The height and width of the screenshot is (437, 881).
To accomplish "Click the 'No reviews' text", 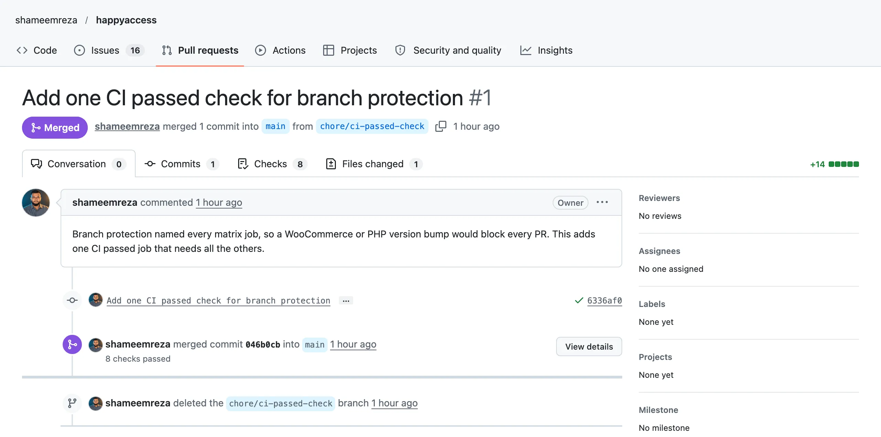I will coord(660,216).
